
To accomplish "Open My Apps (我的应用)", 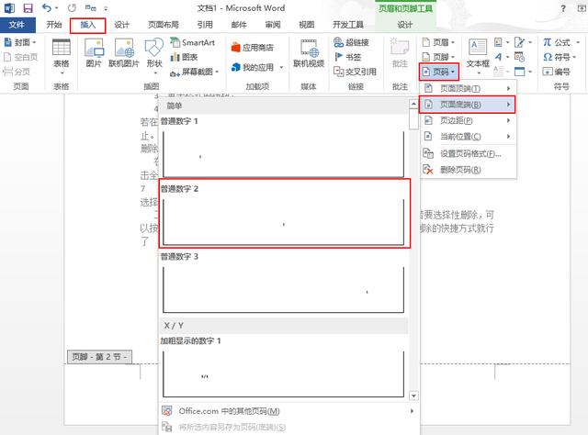I will pos(257,67).
